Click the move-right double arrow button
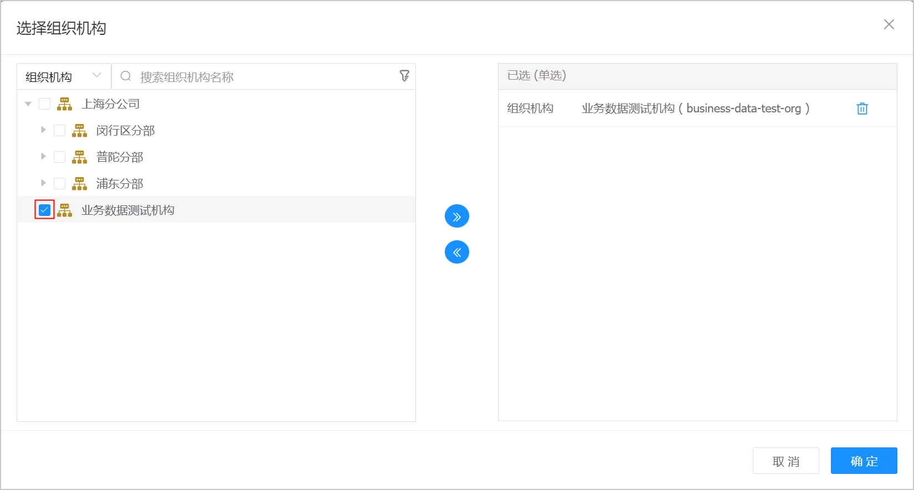 [x=456, y=216]
